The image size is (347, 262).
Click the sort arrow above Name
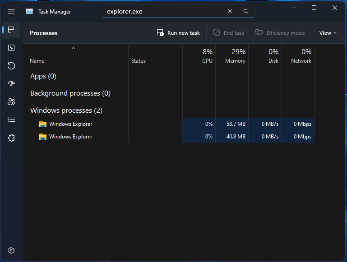pos(73,48)
